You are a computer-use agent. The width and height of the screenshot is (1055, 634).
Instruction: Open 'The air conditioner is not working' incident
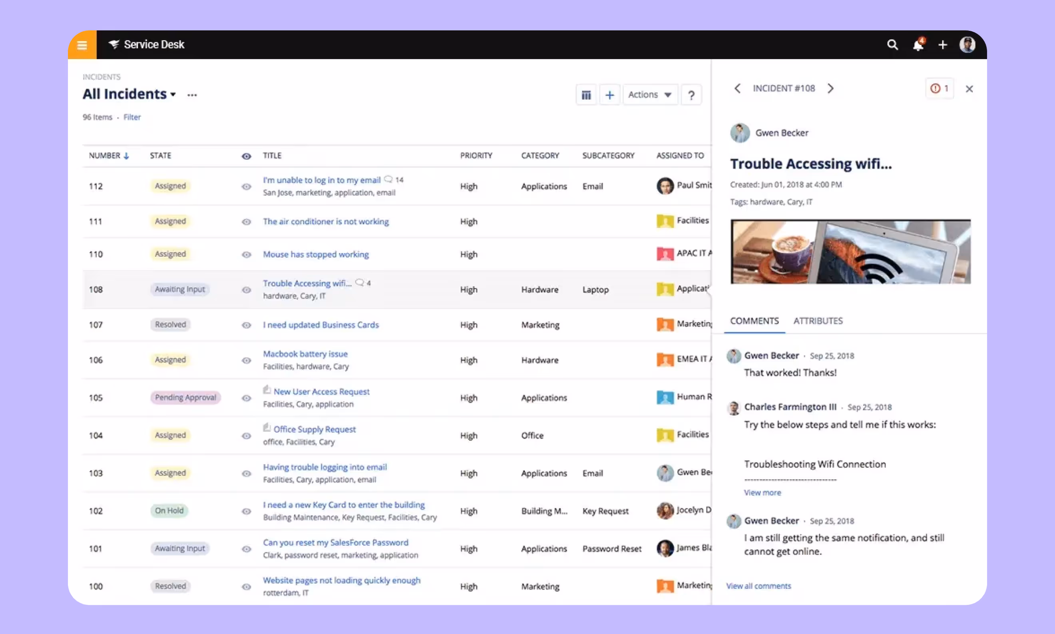[326, 221]
